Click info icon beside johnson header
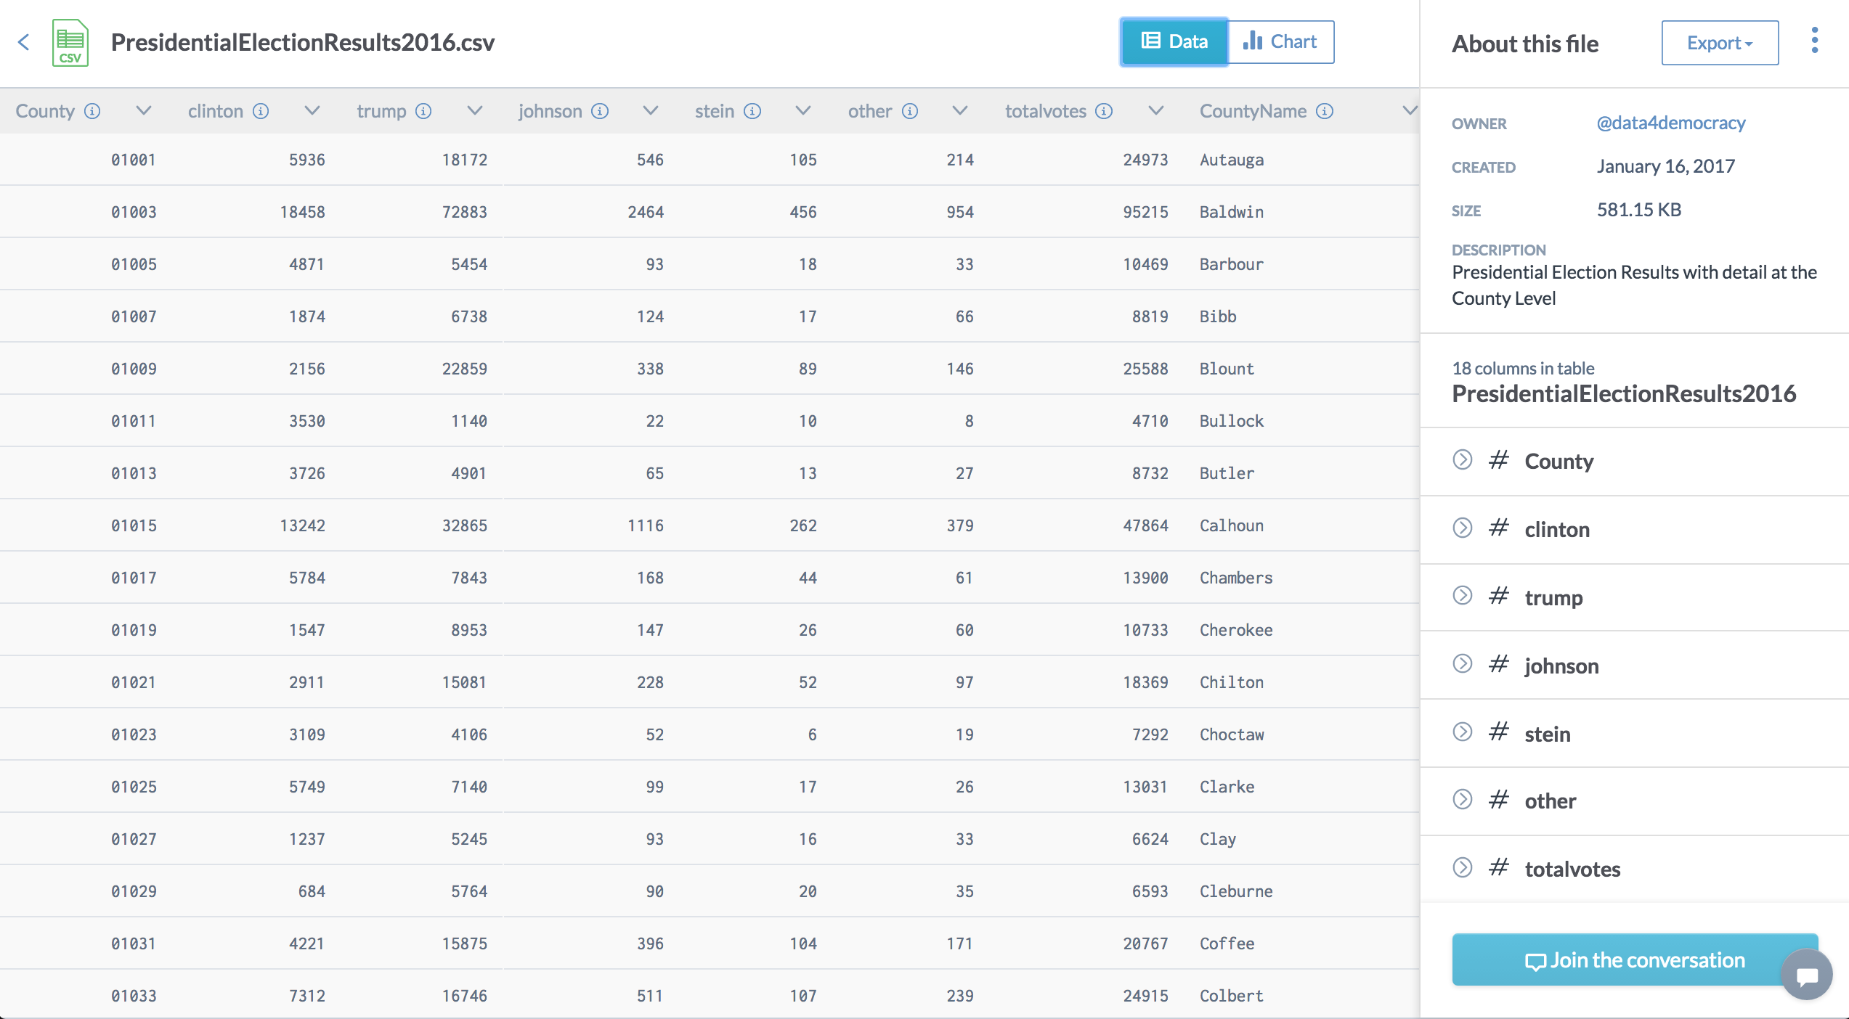 pos(600,111)
